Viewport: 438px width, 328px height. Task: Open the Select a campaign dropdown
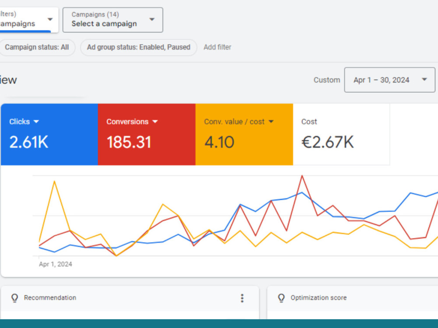coord(113,20)
